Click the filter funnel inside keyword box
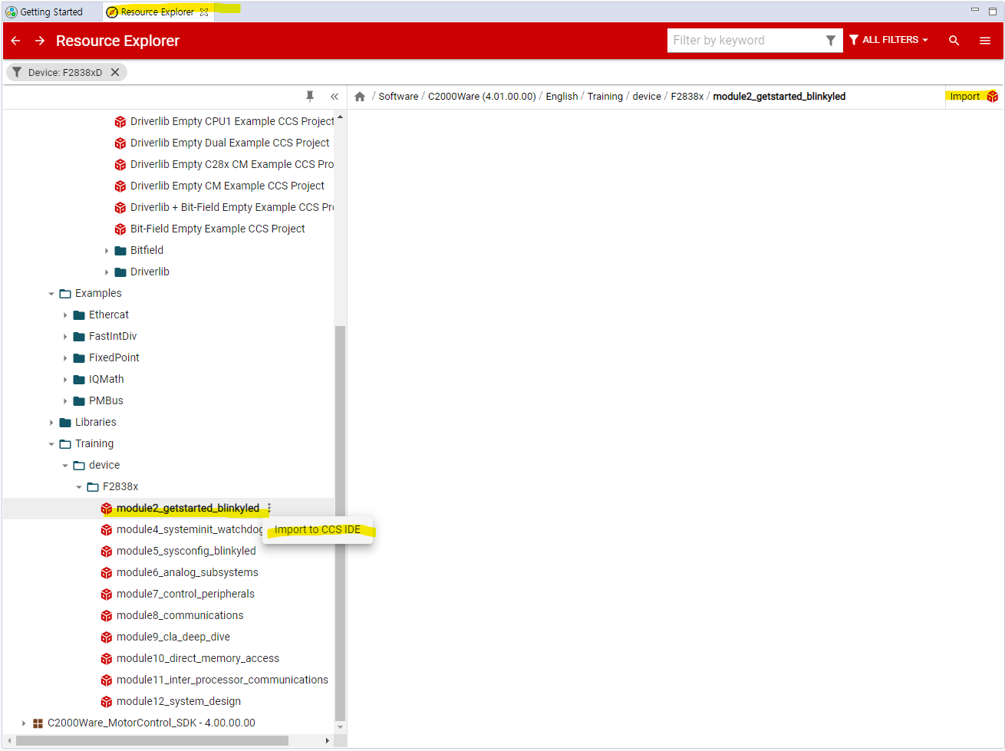1005x751 pixels. tap(830, 41)
